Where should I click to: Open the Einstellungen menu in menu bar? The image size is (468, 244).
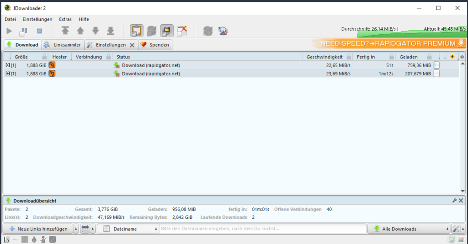pos(37,19)
